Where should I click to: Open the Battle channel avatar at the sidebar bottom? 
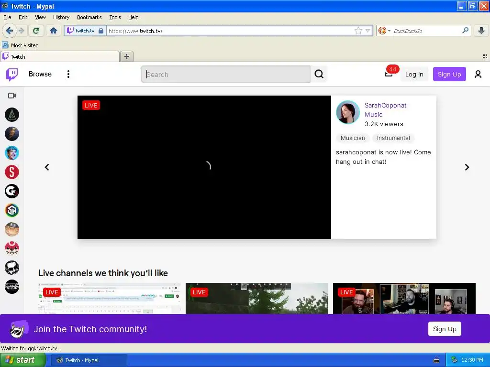[12, 287]
